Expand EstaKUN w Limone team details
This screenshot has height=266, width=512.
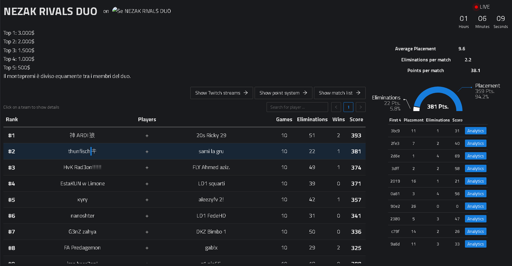pos(184,184)
